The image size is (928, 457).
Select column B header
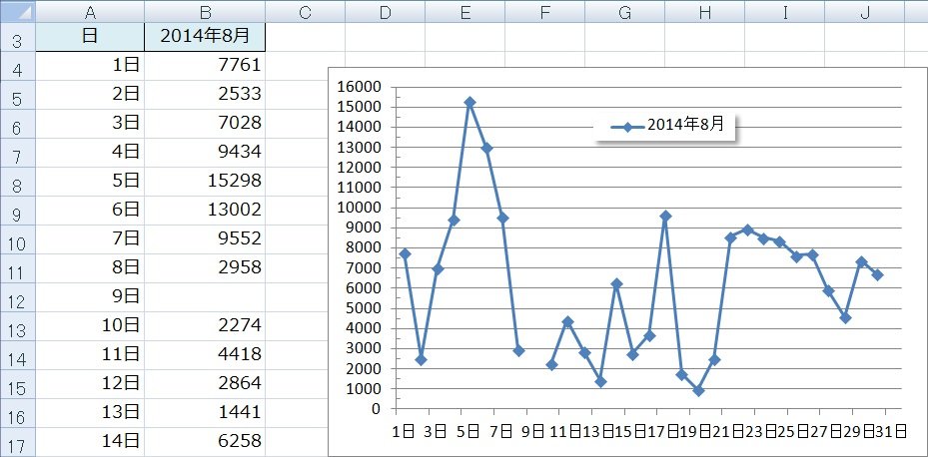[x=205, y=11]
